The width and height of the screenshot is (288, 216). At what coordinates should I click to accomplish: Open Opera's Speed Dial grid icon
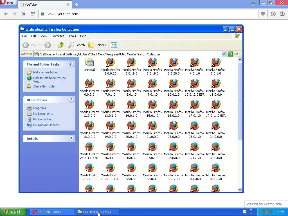(33, 14)
